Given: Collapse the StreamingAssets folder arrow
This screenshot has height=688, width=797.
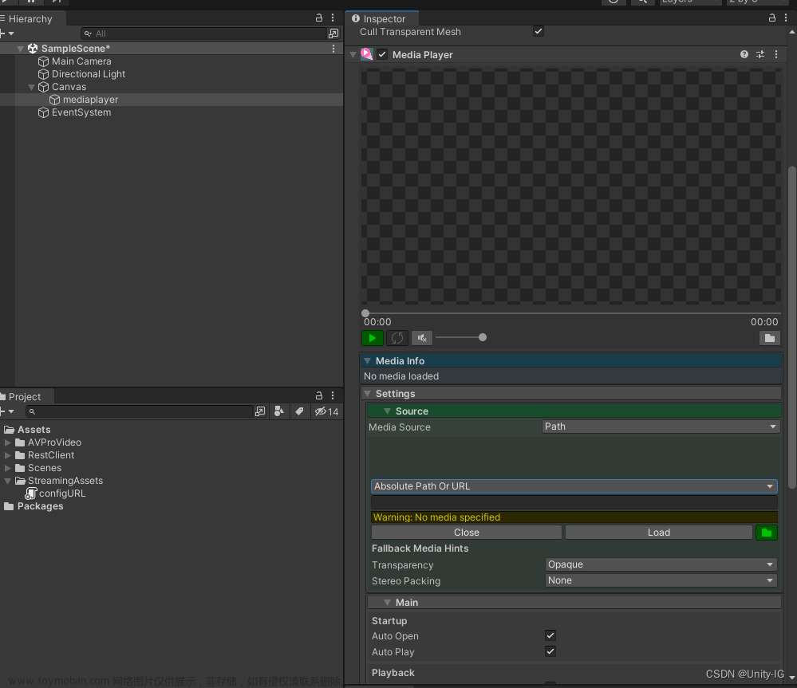Looking at the screenshot, I should 8,481.
